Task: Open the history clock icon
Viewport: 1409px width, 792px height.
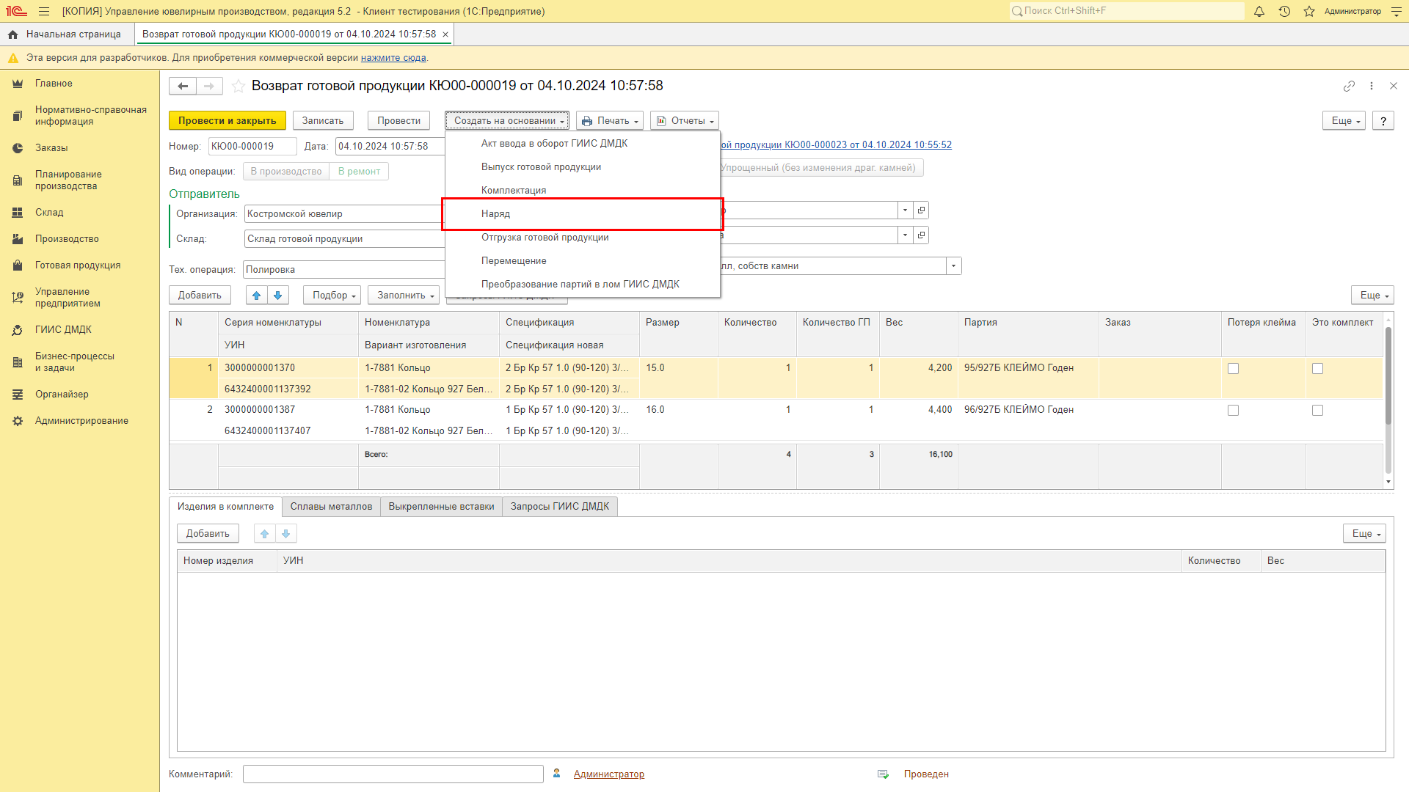Action: [1284, 11]
